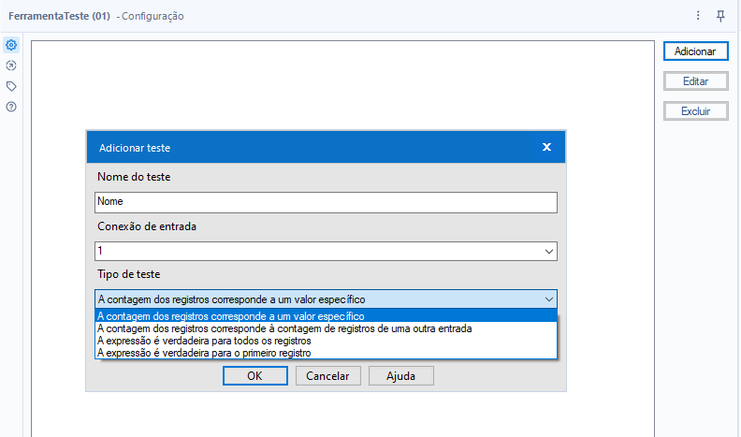Open Ajuda from the dialog

coord(400,376)
